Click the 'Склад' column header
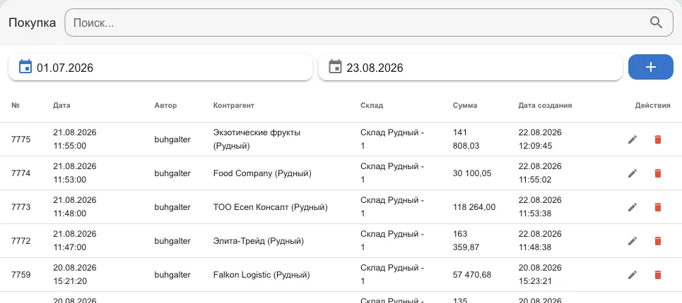 372,105
